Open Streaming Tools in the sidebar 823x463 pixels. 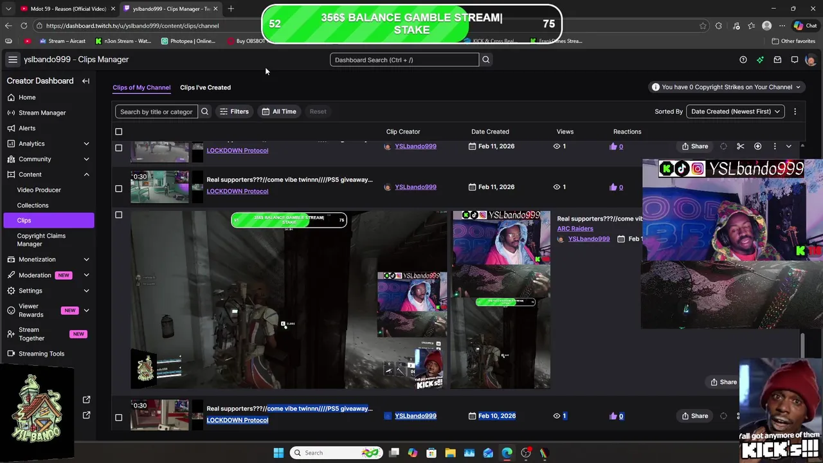point(41,354)
